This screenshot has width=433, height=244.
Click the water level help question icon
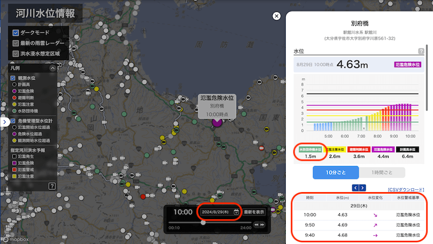click(421, 51)
